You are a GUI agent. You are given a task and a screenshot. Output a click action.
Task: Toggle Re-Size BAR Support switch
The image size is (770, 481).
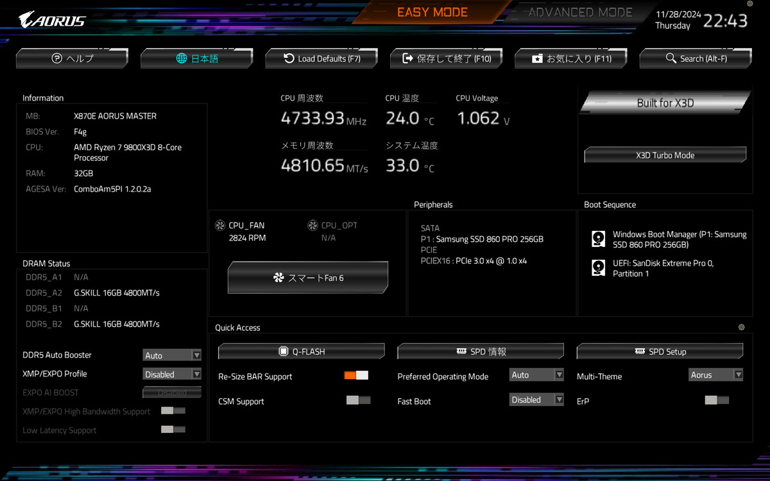356,376
